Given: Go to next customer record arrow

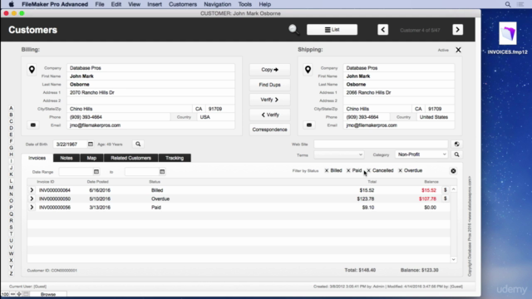Looking at the screenshot, I should click(x=457, y=30).
